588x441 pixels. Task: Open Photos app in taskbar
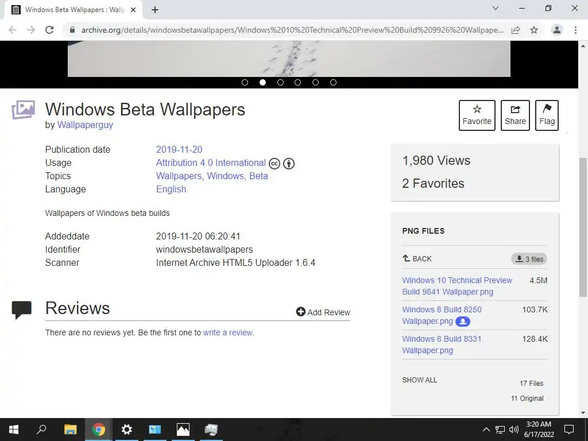tap(183, 430)
